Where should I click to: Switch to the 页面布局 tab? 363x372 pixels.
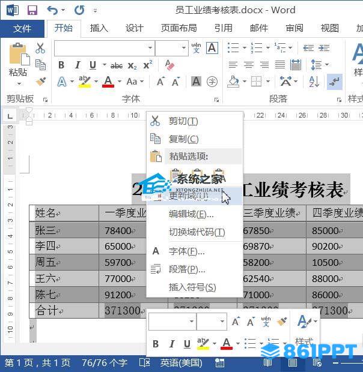[178, 28]
